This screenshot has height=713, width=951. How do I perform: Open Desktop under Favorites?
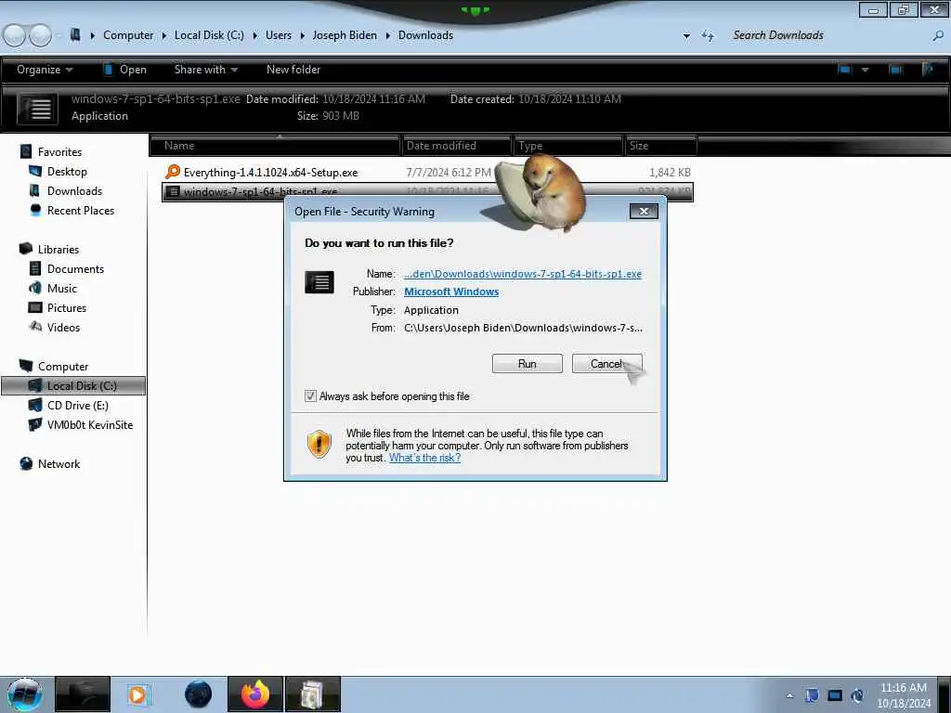[x=67, y=172]
